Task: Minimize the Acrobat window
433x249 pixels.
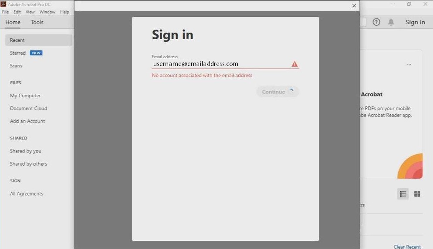Action: 392,4
